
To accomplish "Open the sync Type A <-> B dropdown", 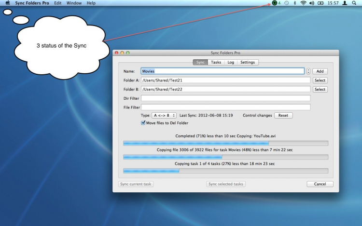I will [164, 116].
